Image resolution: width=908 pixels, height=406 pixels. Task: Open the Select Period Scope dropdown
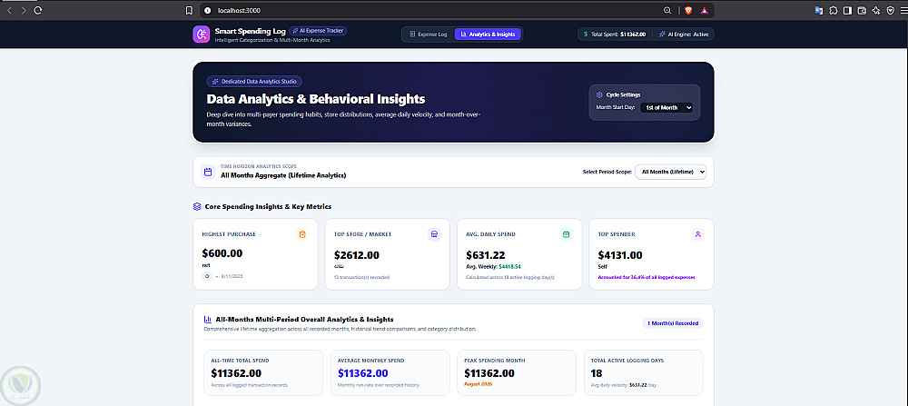click(671, 172)
